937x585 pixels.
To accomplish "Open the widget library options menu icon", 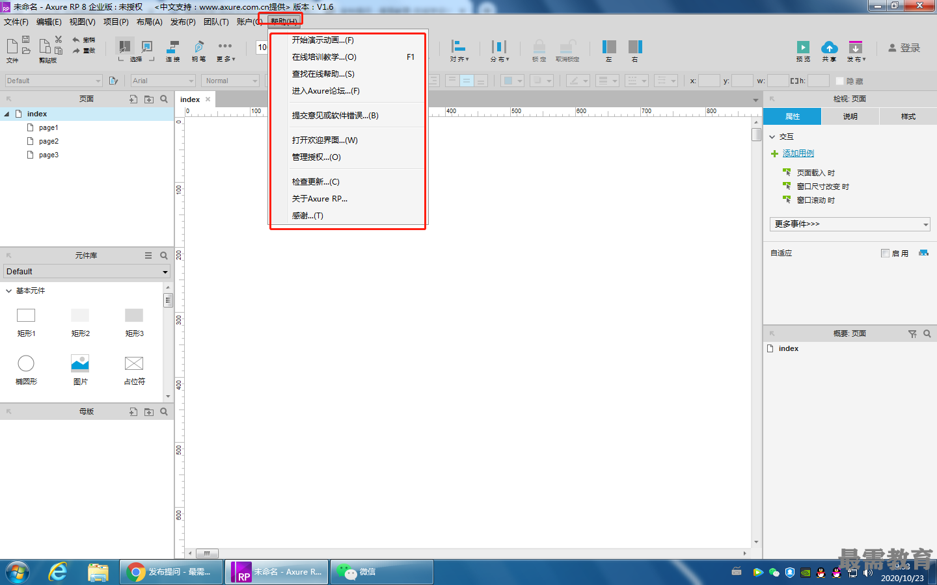I will [x=148, y=255].
